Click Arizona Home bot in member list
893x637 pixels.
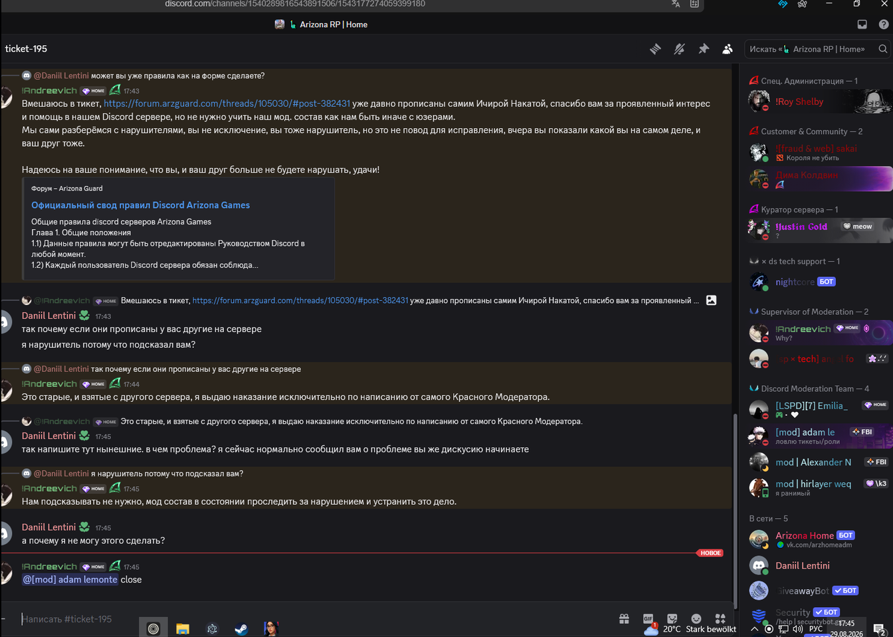[819, 539]
